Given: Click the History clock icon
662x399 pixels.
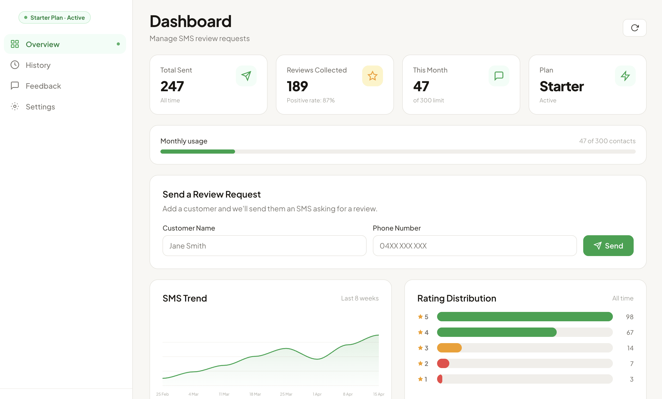Looking at the screenshot, I should (15, 65).
